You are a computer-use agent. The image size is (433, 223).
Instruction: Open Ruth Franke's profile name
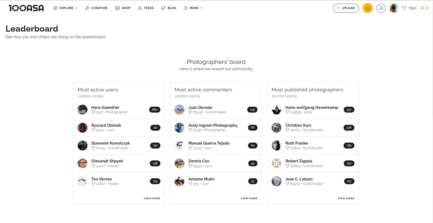297,143
